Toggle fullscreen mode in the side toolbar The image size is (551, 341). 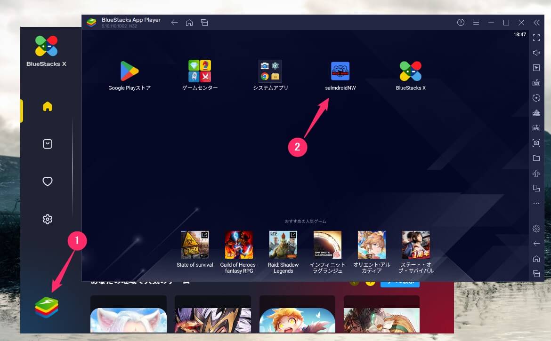[536, 38]
